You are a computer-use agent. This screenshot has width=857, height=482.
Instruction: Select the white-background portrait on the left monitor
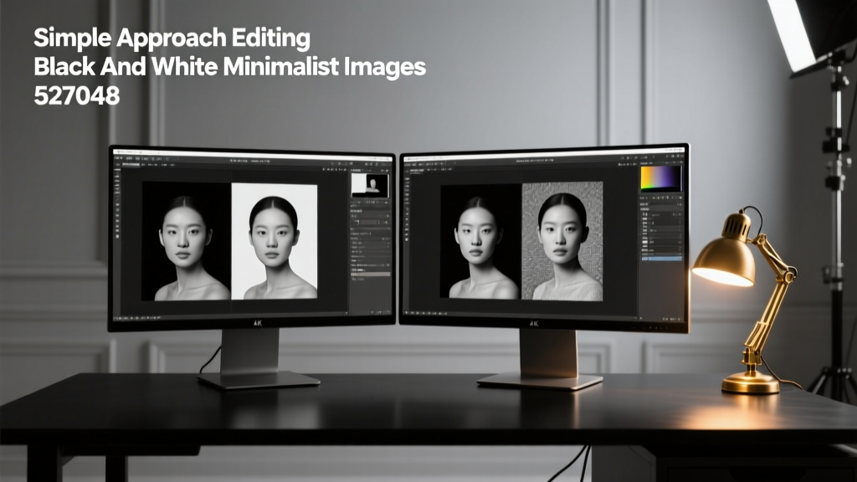275,241
